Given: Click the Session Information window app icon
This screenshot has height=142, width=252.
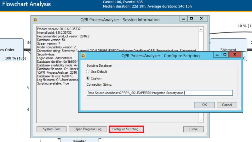Looking at the screenshot, I should [35, 20].
